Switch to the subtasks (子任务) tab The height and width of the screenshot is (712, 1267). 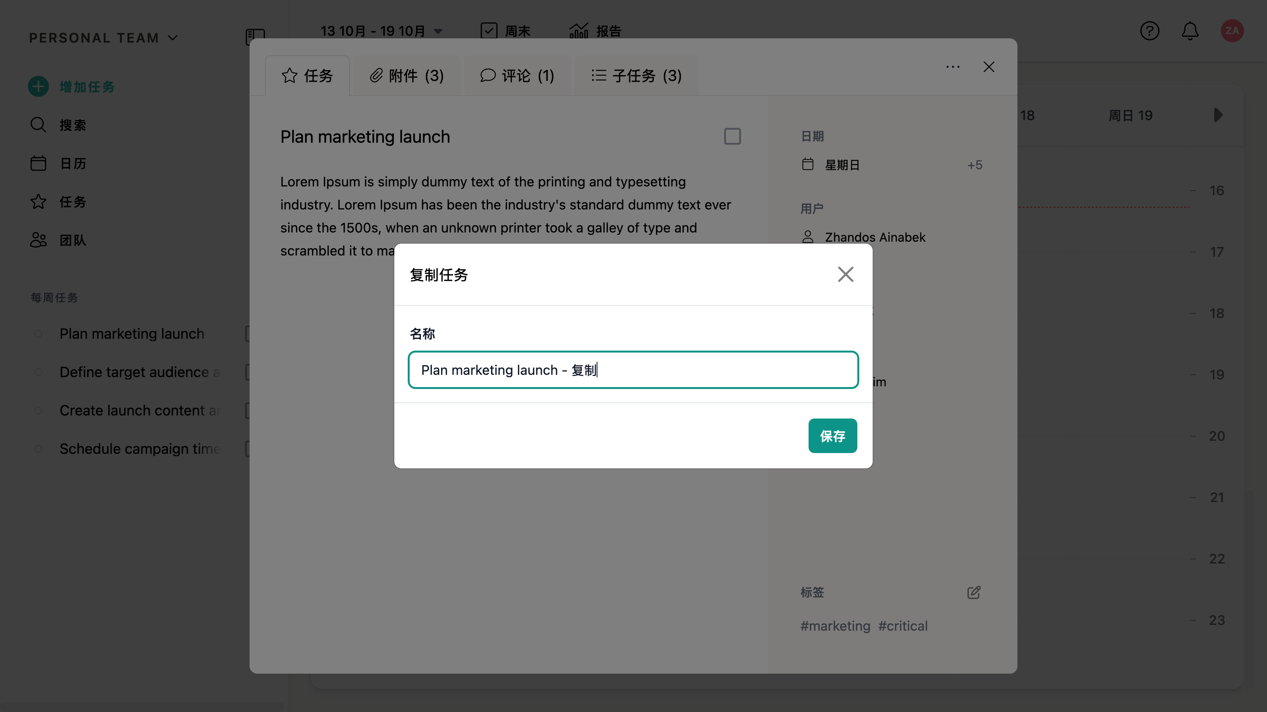click(x=636, y=76)
